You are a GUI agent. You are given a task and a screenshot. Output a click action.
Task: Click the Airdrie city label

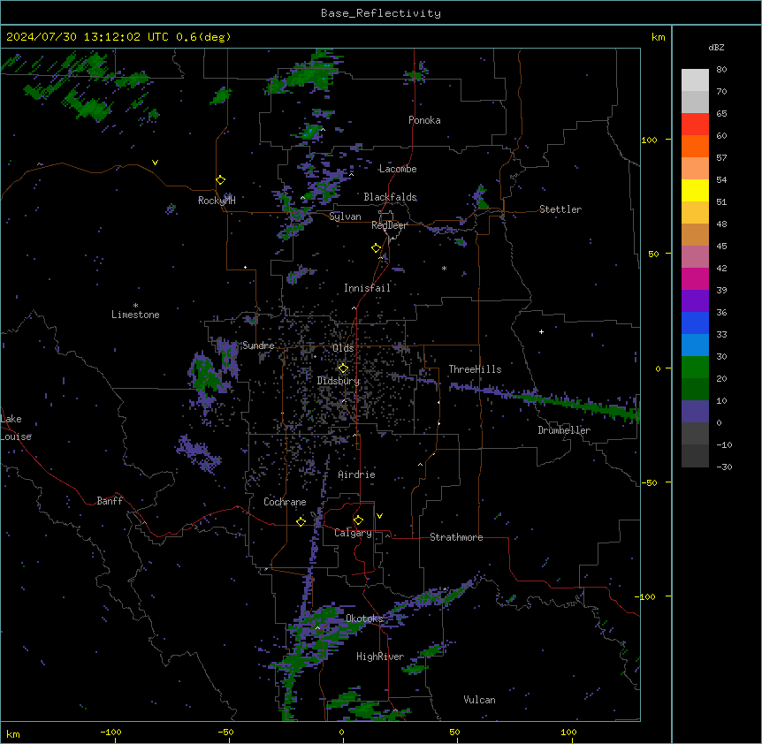pos(356,474)
